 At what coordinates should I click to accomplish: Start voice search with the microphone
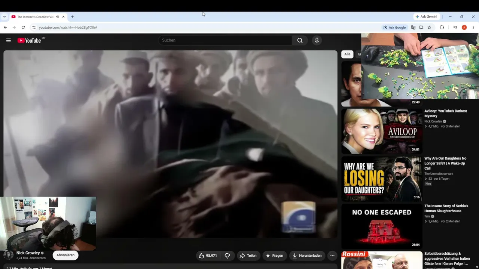[x=317, y=40]
